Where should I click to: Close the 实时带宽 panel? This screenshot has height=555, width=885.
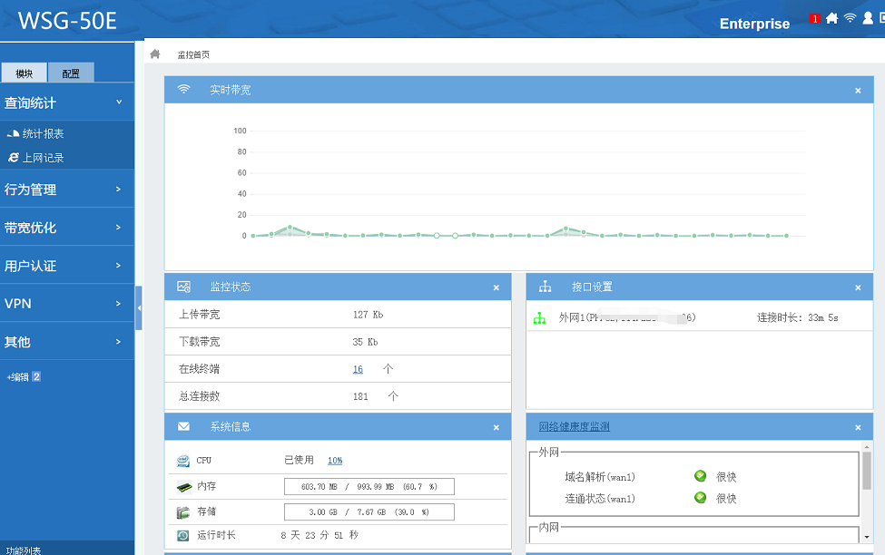(x=858, y=91)
